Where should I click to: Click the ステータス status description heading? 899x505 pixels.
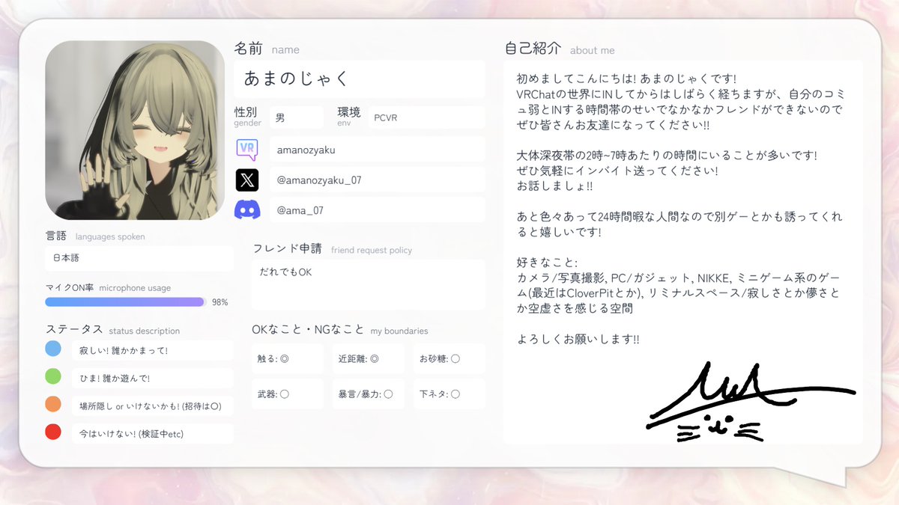[112, 330]
